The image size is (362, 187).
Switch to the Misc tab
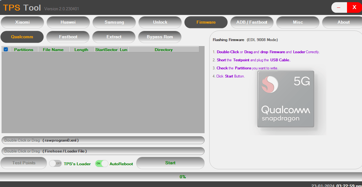(x=298, y=22)
